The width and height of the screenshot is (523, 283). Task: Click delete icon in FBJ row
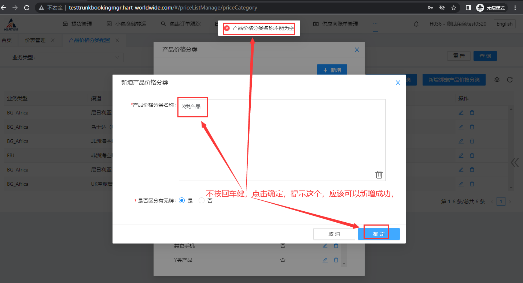472,155
